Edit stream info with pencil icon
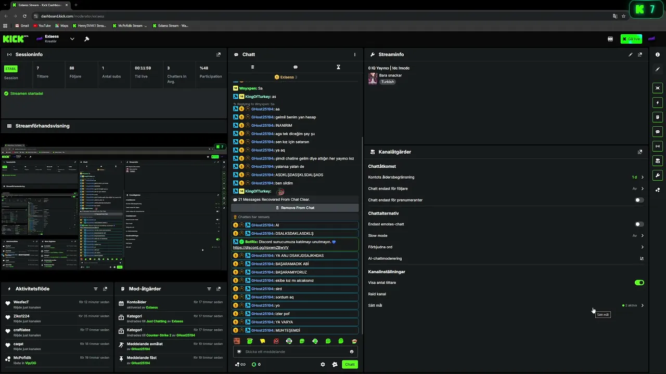Image resolution: width=666 pixels, height=374 pixels. [x=631, y=55]
